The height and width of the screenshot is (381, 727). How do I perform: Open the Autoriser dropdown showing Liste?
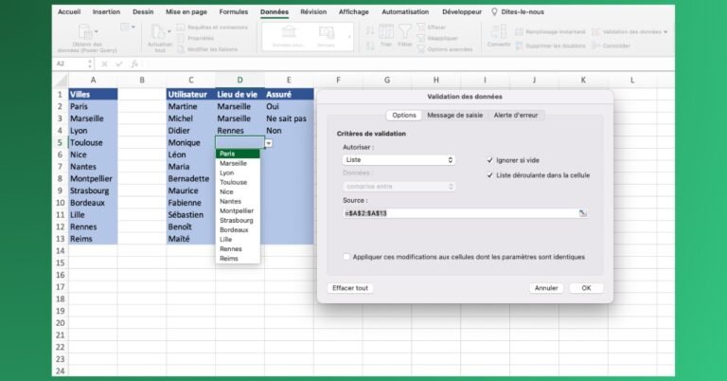[x=399, y=160]
